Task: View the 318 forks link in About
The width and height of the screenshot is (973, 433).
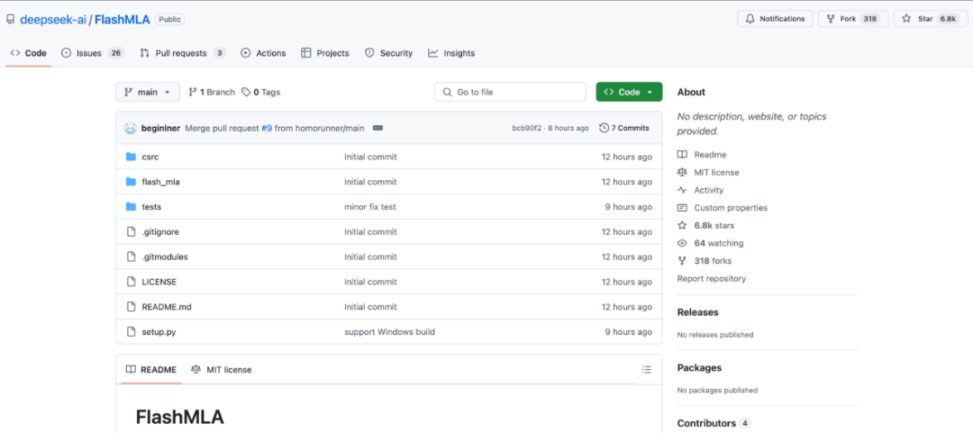Action: [705, 260]
